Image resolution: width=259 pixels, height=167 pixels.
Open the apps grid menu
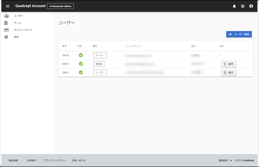point(243,6)
